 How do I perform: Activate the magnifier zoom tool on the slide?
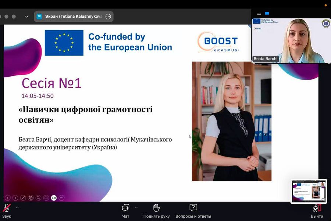38,198
